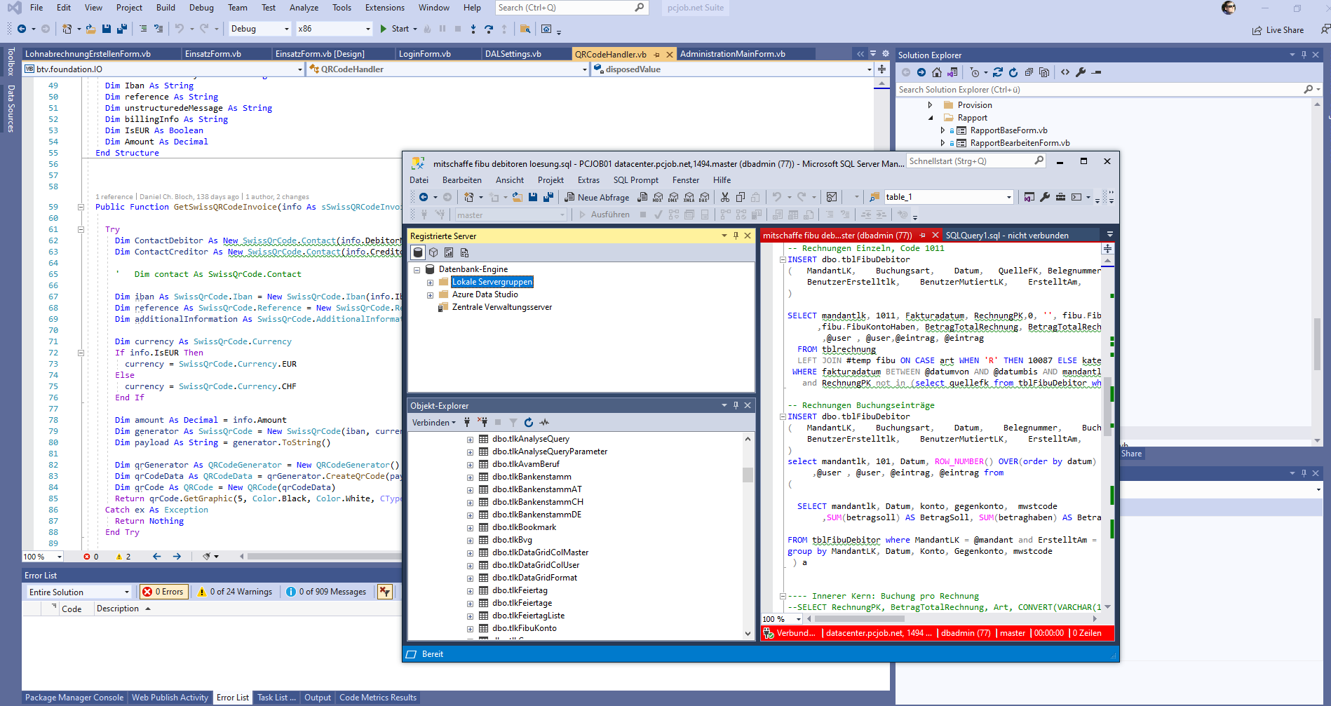
Task: Toggle auto-hide pin on Registrierte Server panel
Action: click(736, 236)
